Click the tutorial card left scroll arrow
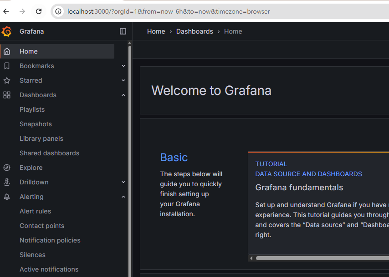Image resolution: width=389 pixels, height=277 pixels. coord(251,258)
